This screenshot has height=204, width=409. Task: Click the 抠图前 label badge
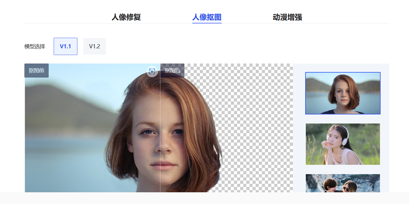coord(36,71)
